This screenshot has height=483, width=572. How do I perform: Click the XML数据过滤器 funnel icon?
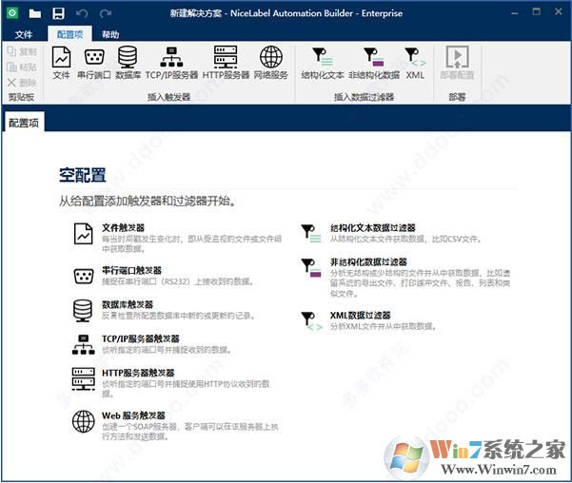click(311, 320)
